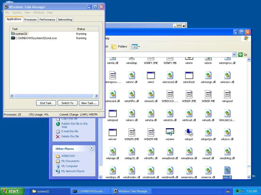Select the WINZM.IME file icon

pyautogui.click(x=132, y=133)
